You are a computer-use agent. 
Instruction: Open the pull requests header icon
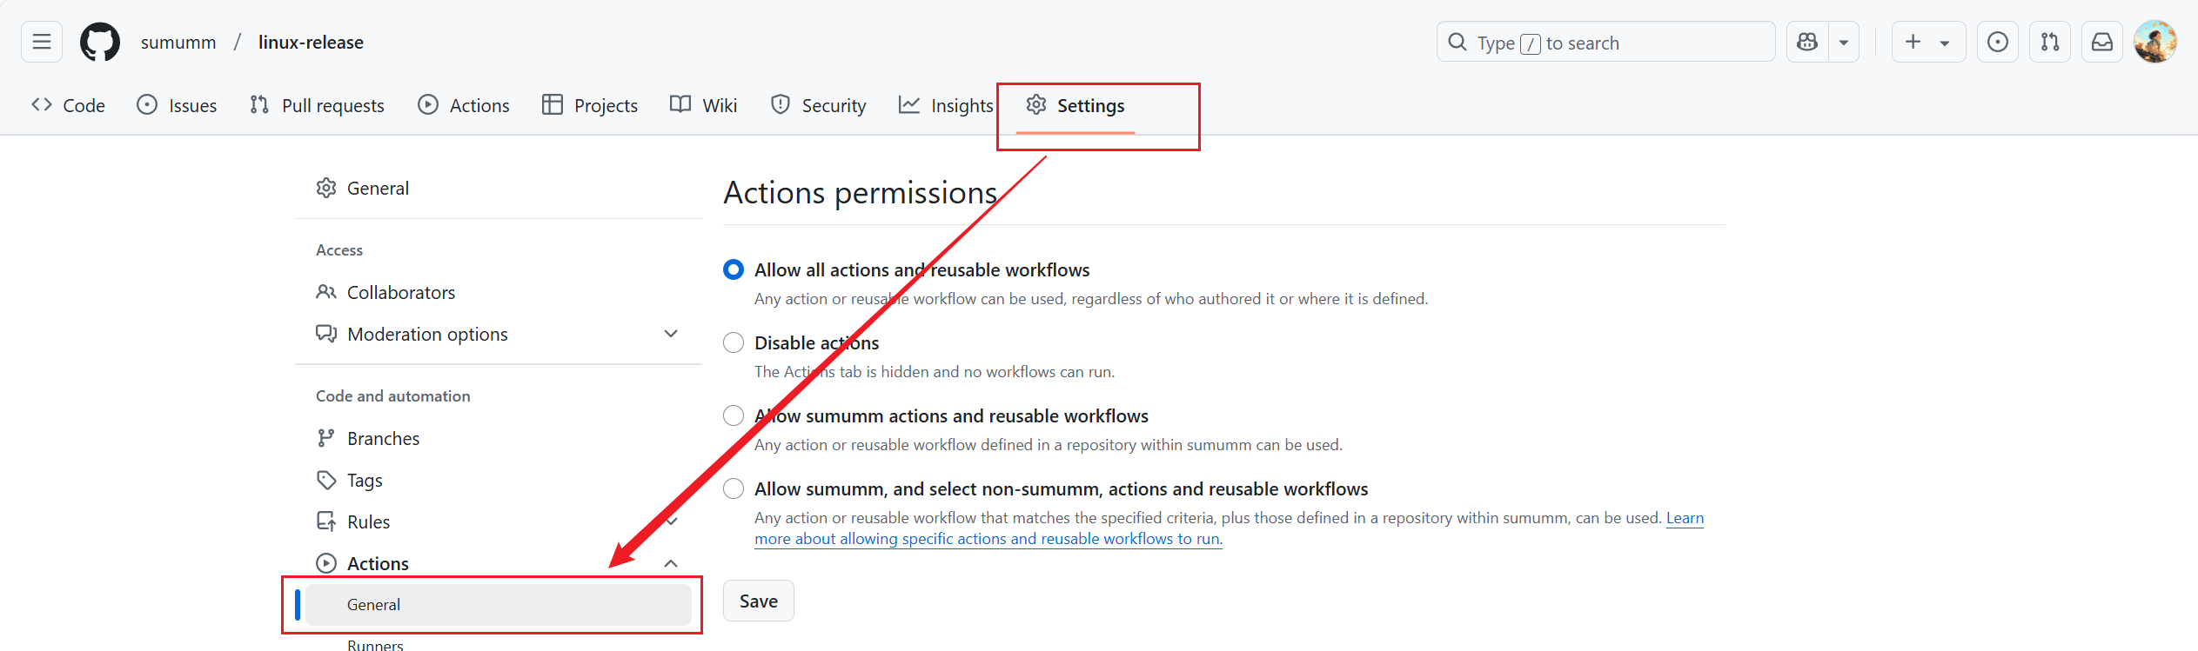point(2050,42)
